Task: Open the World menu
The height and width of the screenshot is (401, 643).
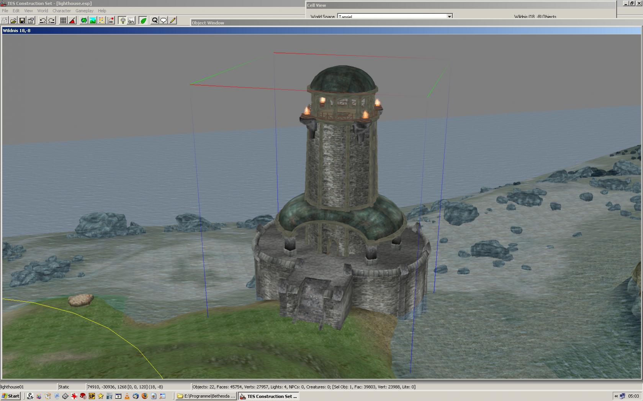Action: click(43, 11)
